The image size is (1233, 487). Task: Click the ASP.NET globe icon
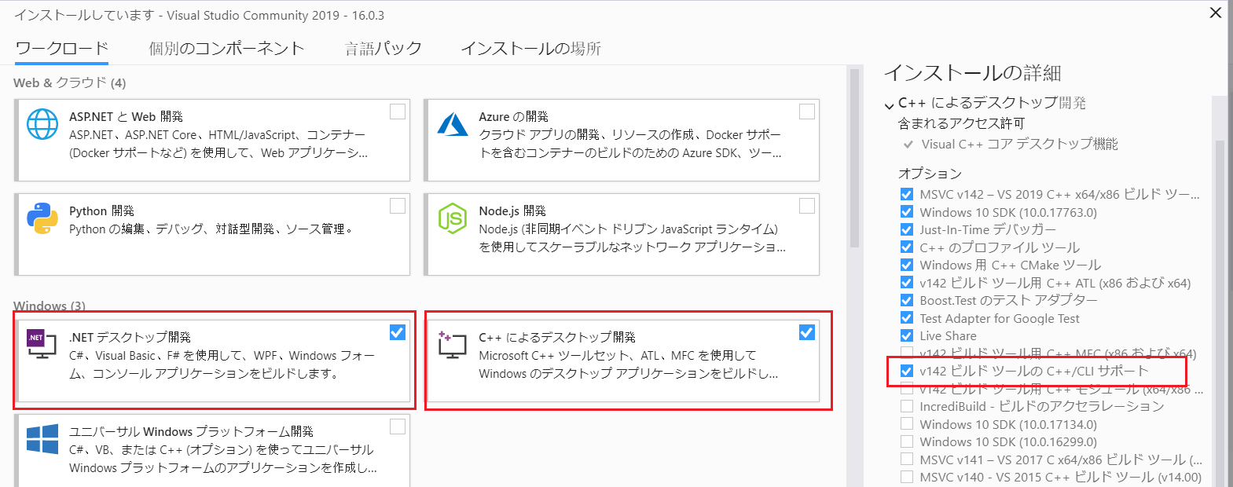42,124
